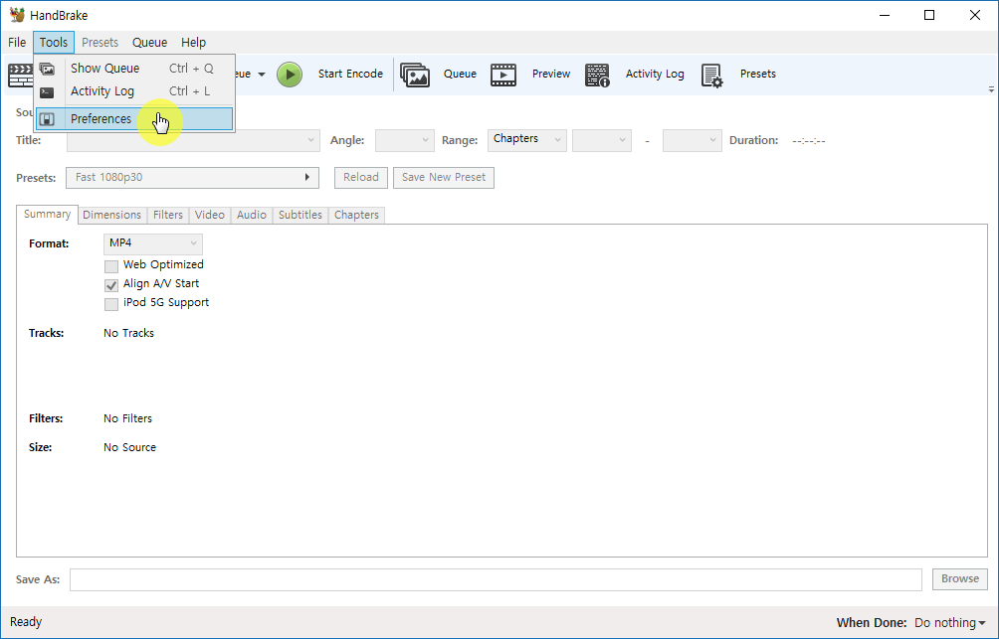Click the Presets toolbar document-gear icon

(x=711, y=76)
